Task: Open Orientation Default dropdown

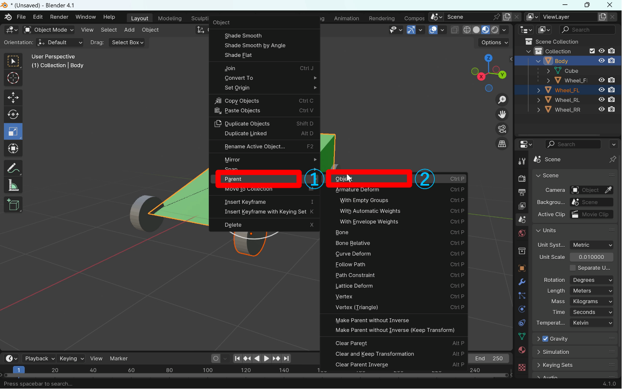Action: click(x=60, y=42)
